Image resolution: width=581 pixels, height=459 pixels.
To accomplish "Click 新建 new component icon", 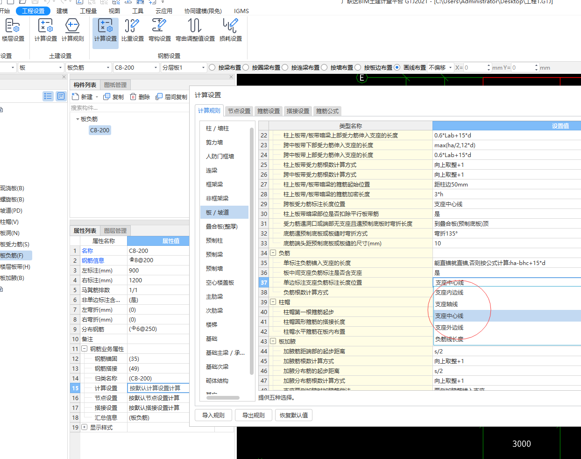I will click(x=76, y=97).
